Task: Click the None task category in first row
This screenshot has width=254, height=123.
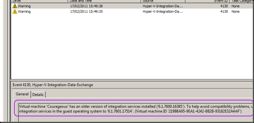Action: click(236, 6)
